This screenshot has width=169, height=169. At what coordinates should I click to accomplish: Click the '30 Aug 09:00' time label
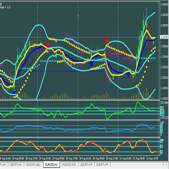[x=99, y=158]
